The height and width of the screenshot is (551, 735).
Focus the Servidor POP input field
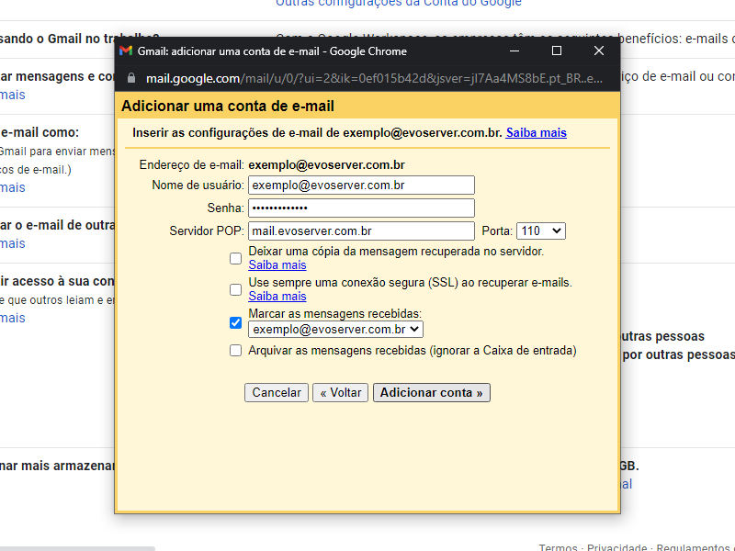(361, 231)
